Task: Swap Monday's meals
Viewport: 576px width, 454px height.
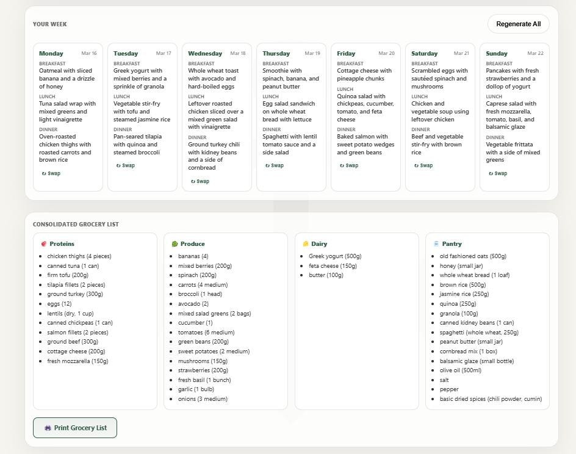Action: [51, 173]
